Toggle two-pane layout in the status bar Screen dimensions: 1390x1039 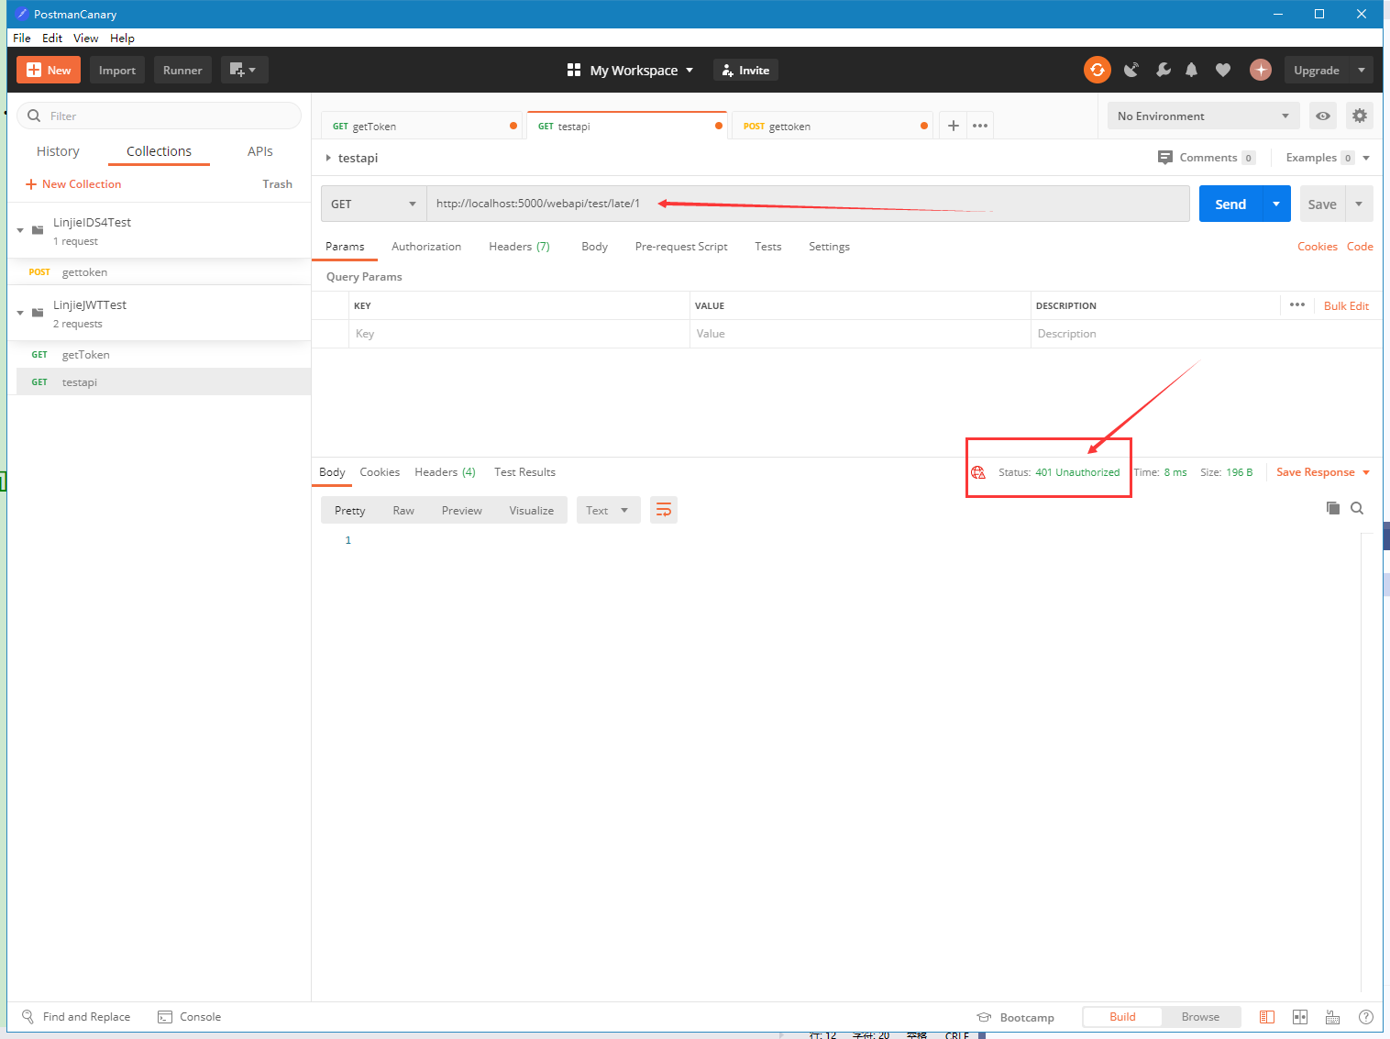point(1299,1016)
